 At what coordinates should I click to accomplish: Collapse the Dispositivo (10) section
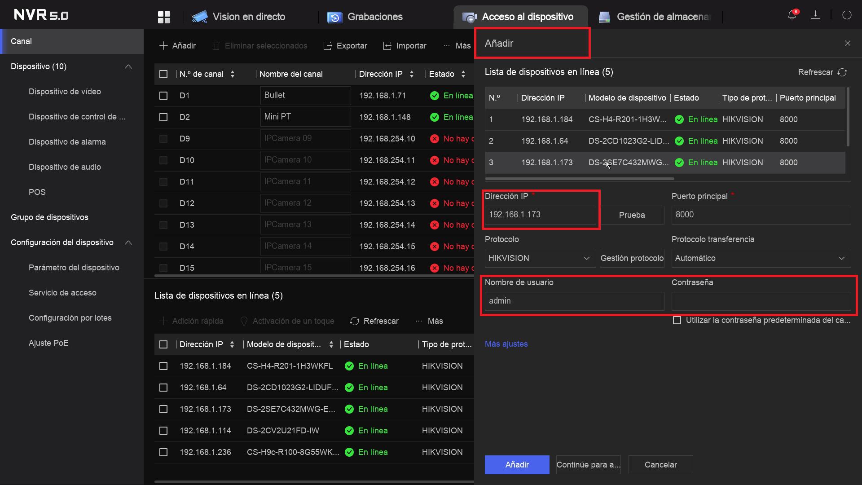coord(128,66)
